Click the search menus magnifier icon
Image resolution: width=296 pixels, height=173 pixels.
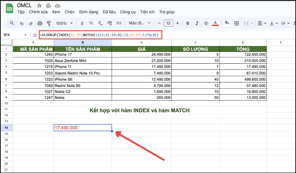[x=12, y=23]
